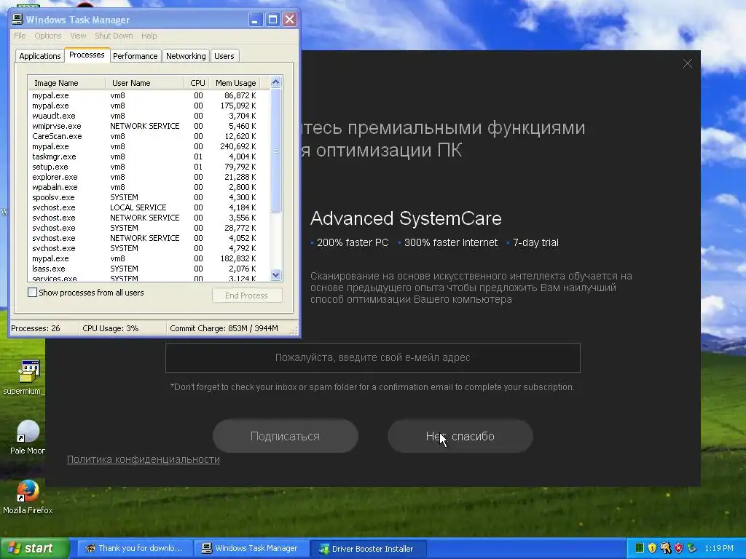Image resolution: width=746 pixels, height=559 pixels.
Task: Close the Advanced SystemCare promo dialog
Action: click(x=688, y=64)
